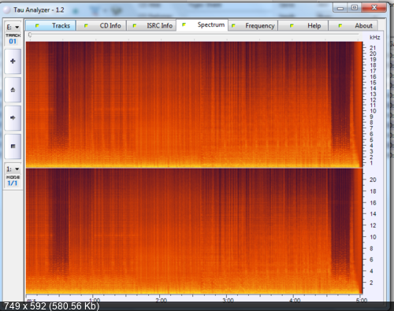Click the indicator light on Frequency tab
The height and width of the screenshot is (311, 394).
tap(233, 26)
